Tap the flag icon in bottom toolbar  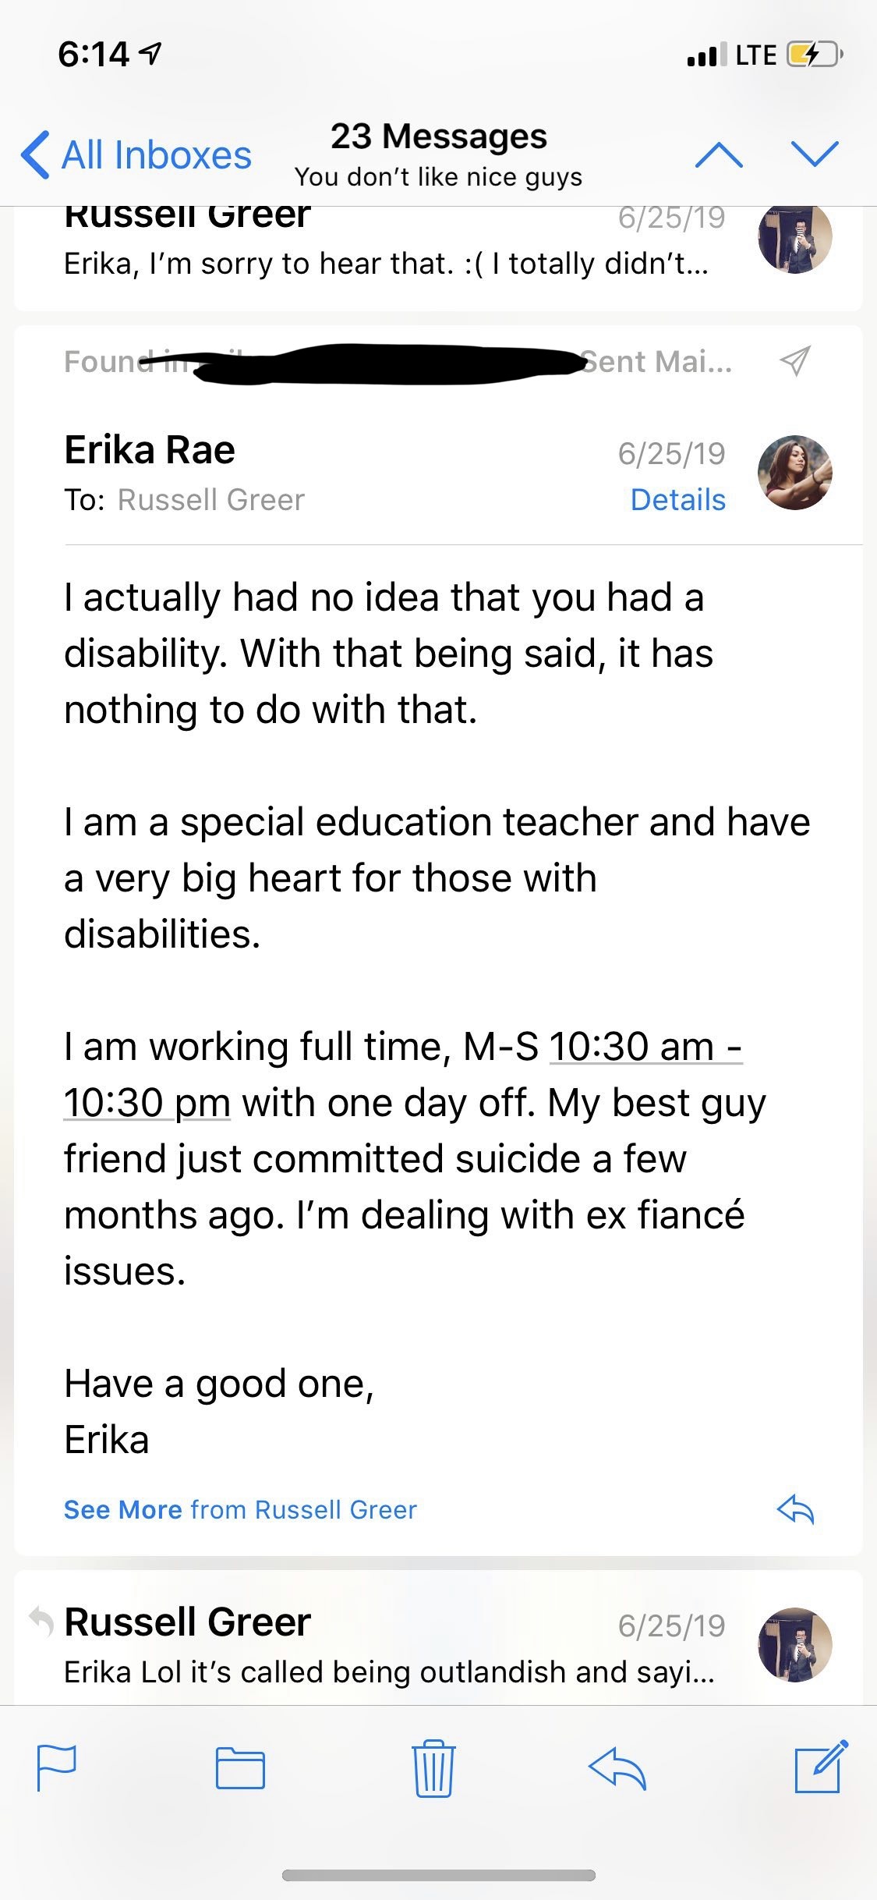pyautogui.click(x=57, y=1767)
